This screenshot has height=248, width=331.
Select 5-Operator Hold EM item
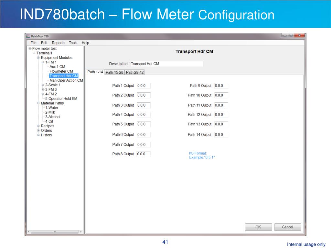click(61, 98)
